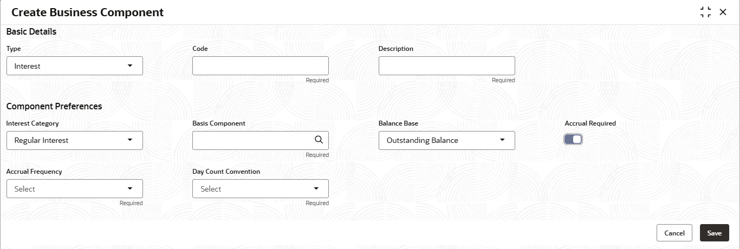Click the Interest Category label
Screen dimensions: 740x249
click(x=33, y=123)
